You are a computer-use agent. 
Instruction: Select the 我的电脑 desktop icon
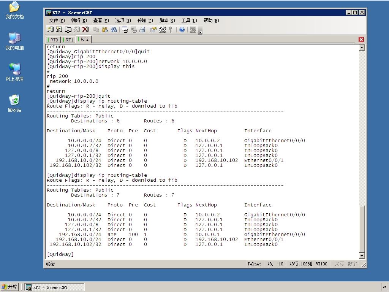pyautogui.click(x=15, y=41)
